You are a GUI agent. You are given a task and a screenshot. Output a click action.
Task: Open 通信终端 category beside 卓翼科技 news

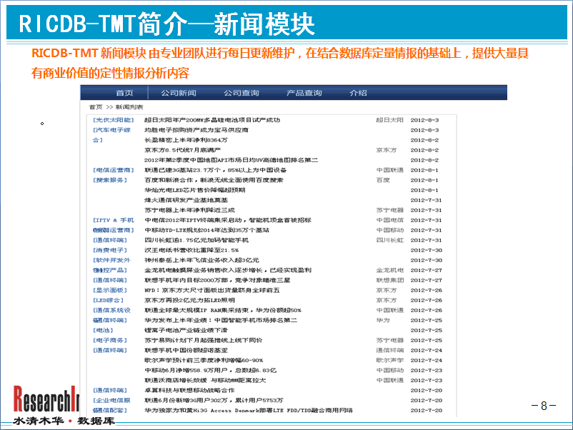click(x=110, y=390)
